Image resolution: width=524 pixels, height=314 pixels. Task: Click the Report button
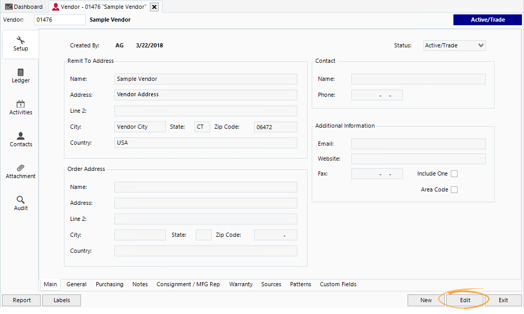point(21,300)
